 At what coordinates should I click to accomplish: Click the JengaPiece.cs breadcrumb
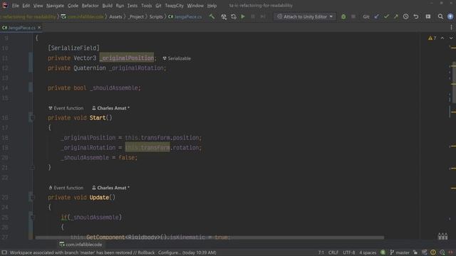185,17
